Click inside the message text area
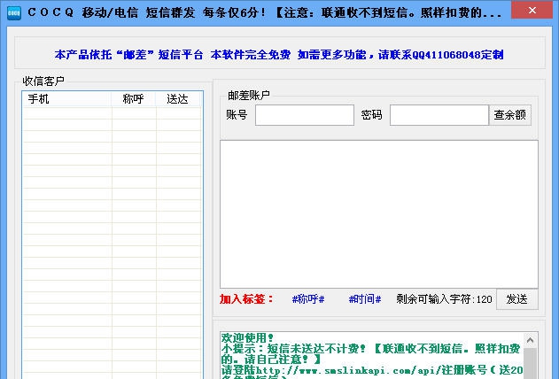 [x=379, y=214]
